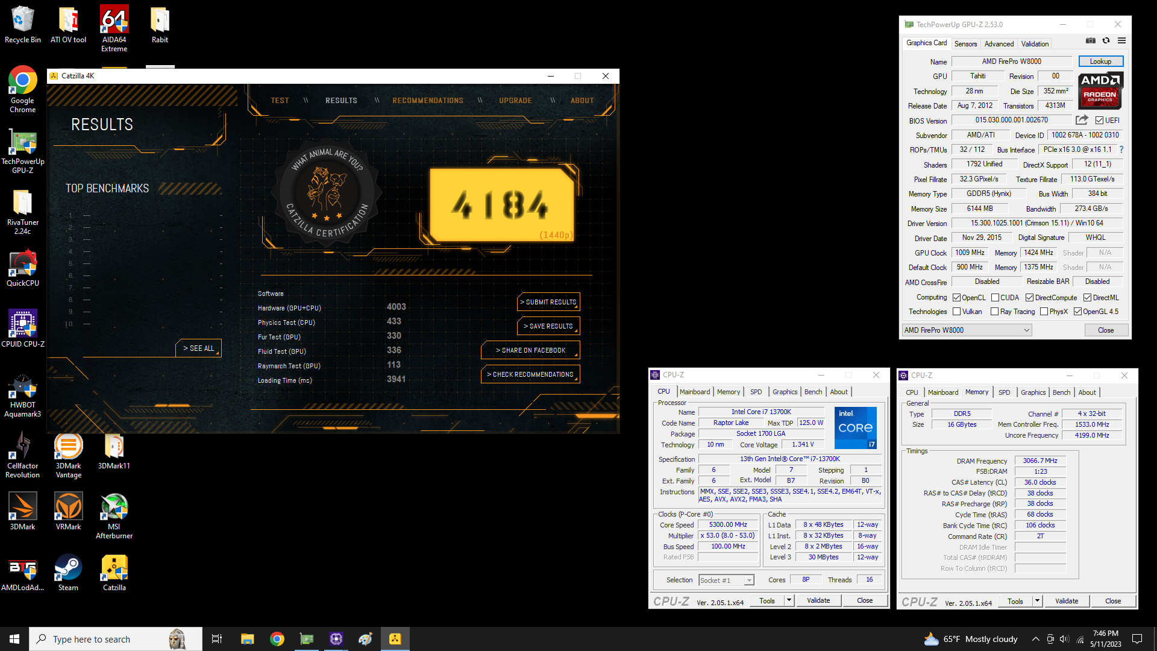Expand Tools dropdown arrow in left CPU-Z
1157x651 pixels.
pos(789,600)
